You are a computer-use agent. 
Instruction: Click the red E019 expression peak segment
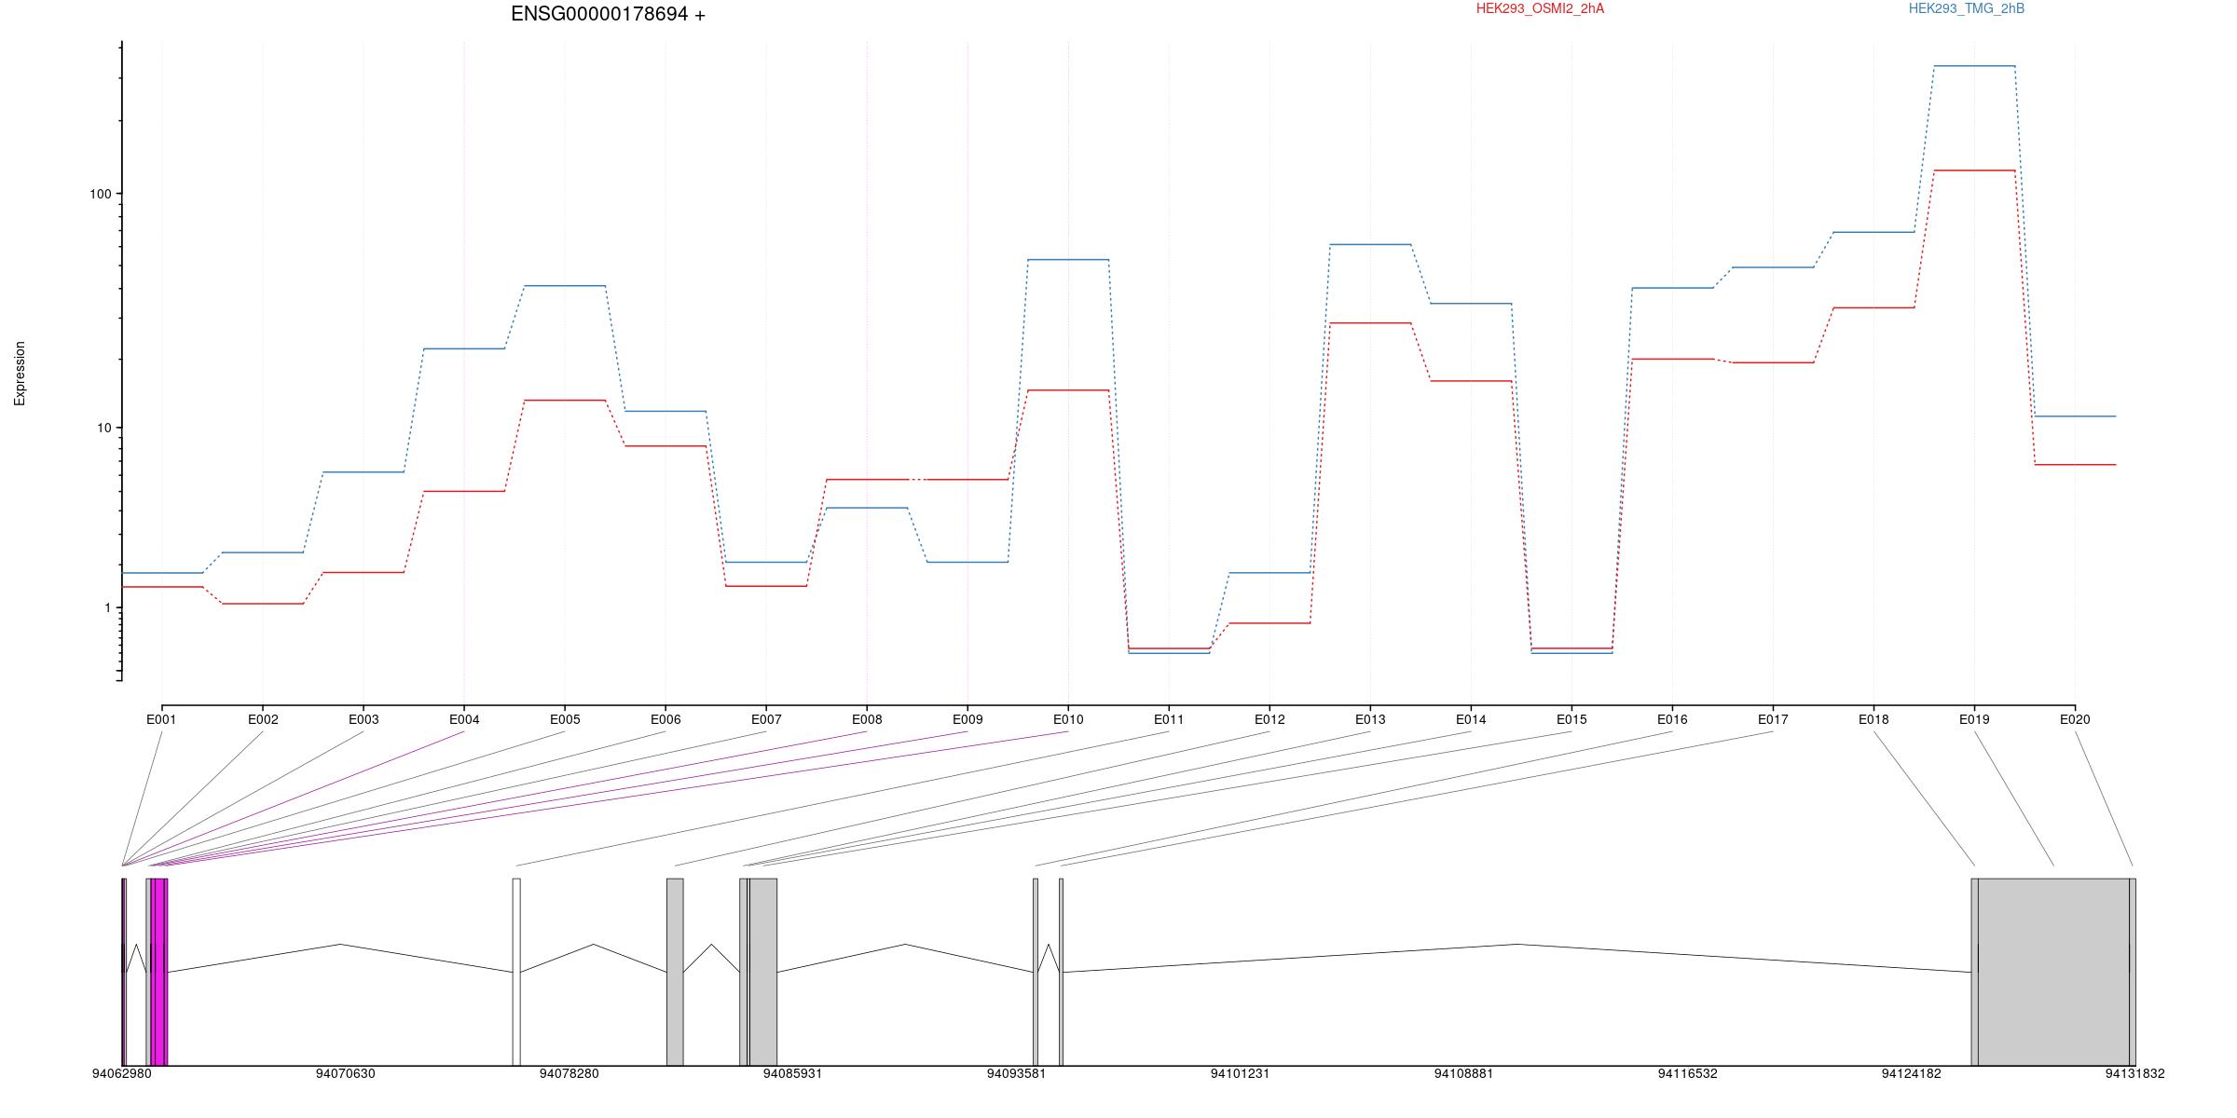pos(1974,170)
